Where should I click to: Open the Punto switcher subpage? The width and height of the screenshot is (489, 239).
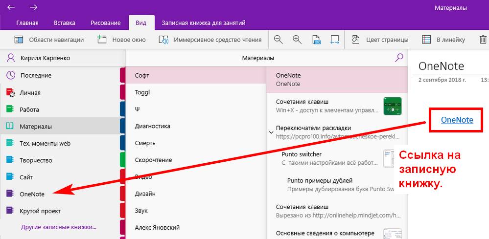pyautogui.click(x=337, y=158)
